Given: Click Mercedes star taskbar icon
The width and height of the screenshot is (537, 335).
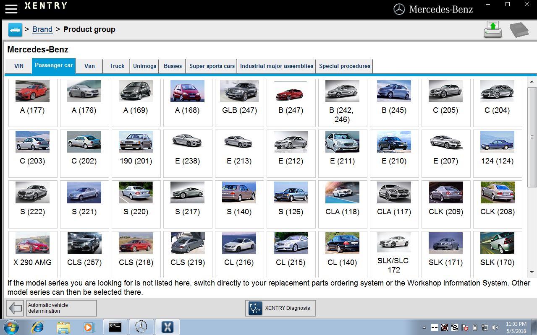Looking at the screenshot, I should (x=141, y=327).
